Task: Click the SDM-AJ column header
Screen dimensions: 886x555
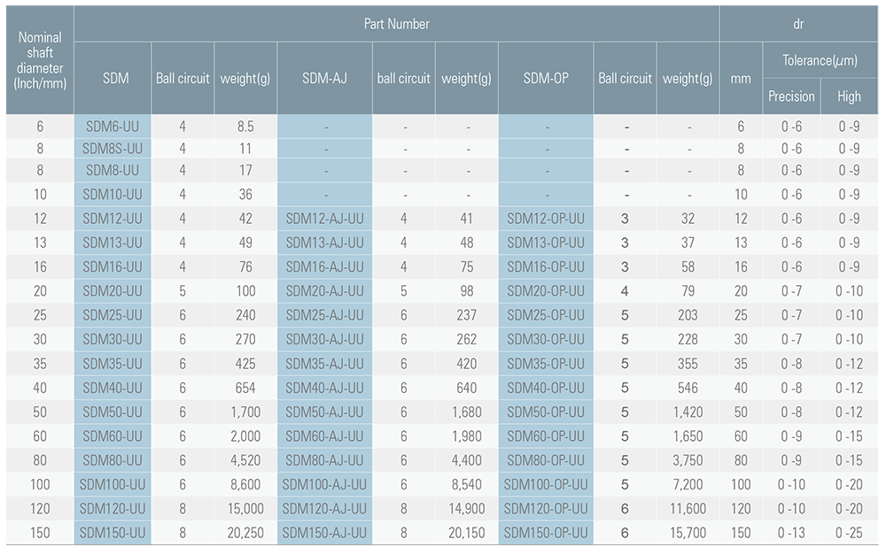Action: [x=324, y=78]
